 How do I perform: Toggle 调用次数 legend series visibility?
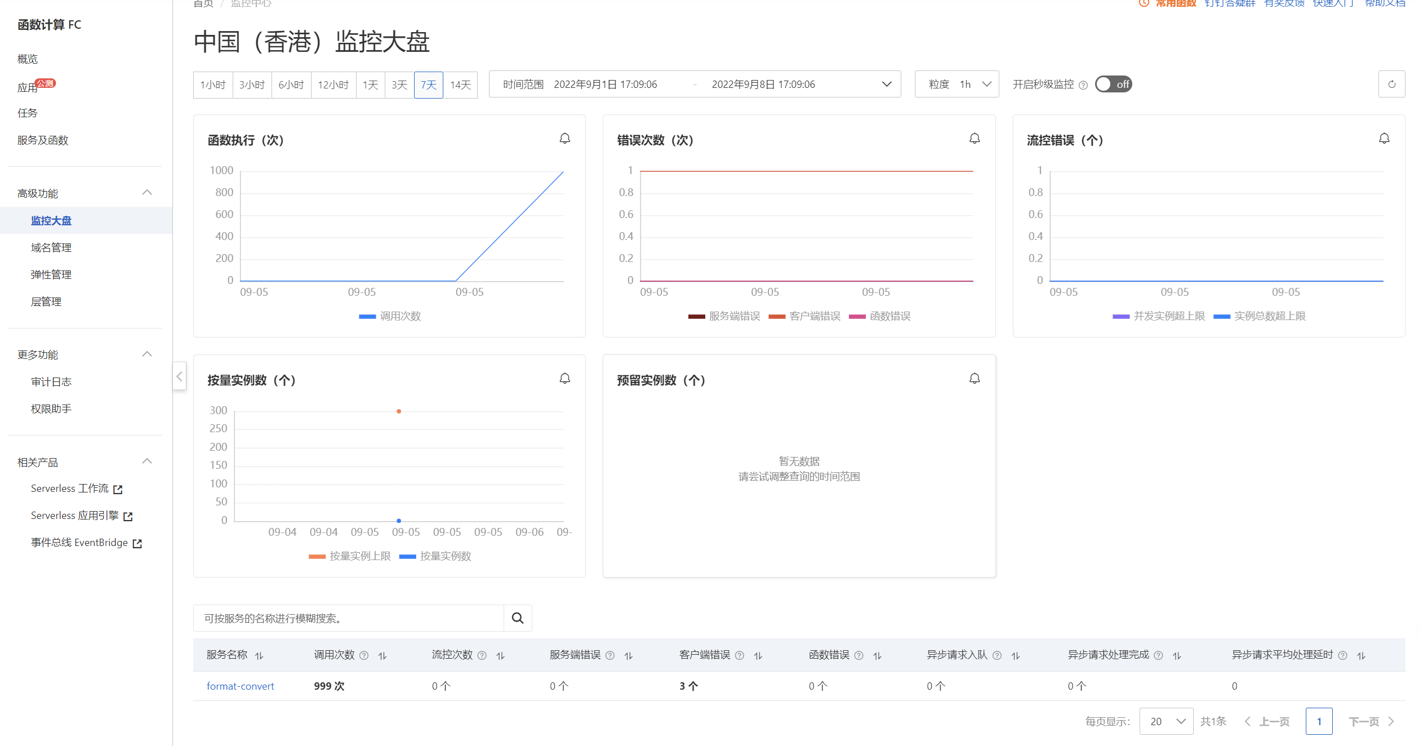(x=390, y=316)
